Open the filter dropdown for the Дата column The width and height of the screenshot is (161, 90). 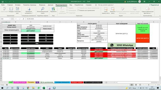[x=9, y=48]
